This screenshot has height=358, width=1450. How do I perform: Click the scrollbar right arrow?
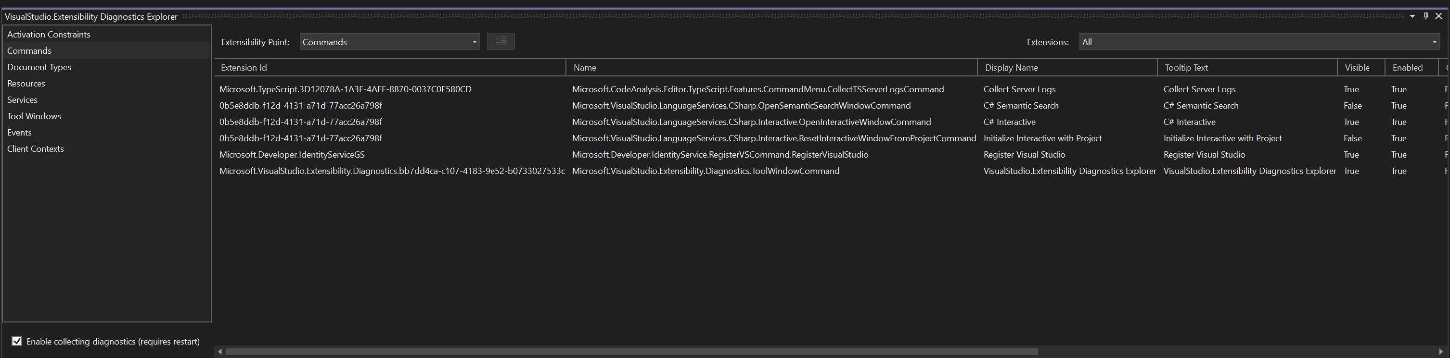pos(1440,352)
